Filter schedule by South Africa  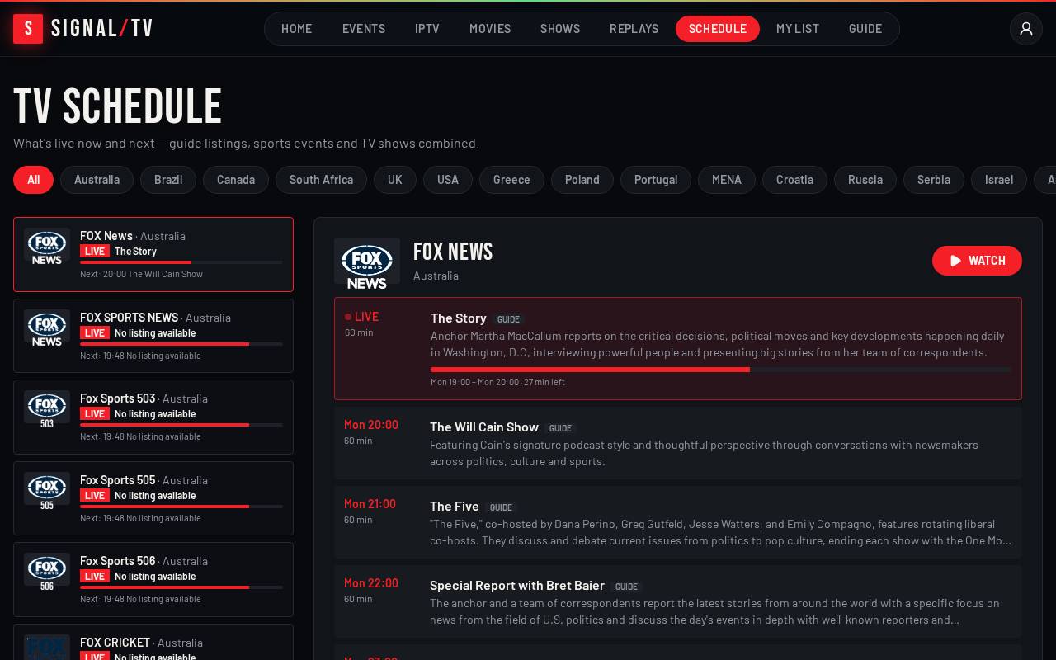click(x=321, y=180)
